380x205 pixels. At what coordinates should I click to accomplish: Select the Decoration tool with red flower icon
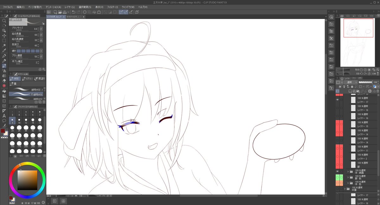tap(4, 86)
